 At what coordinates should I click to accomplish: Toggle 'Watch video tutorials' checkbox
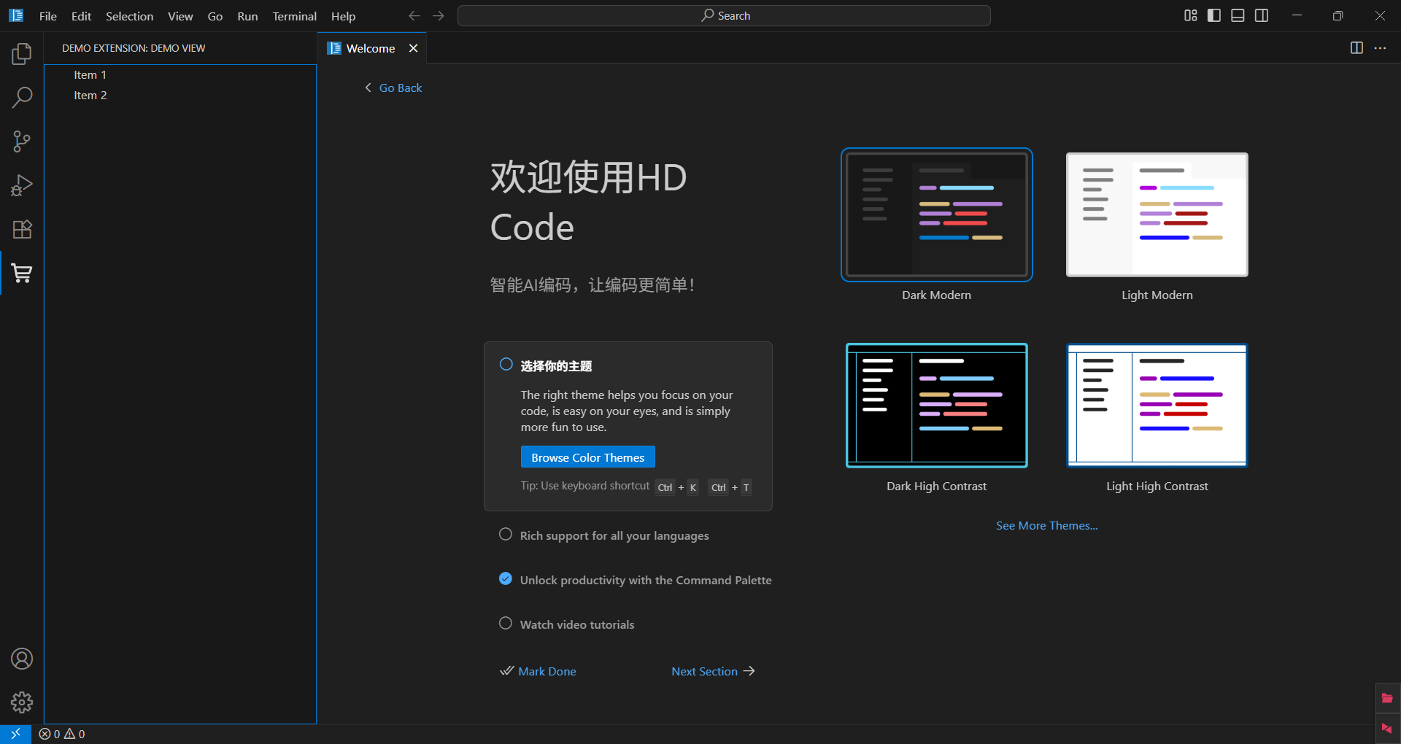505,623
